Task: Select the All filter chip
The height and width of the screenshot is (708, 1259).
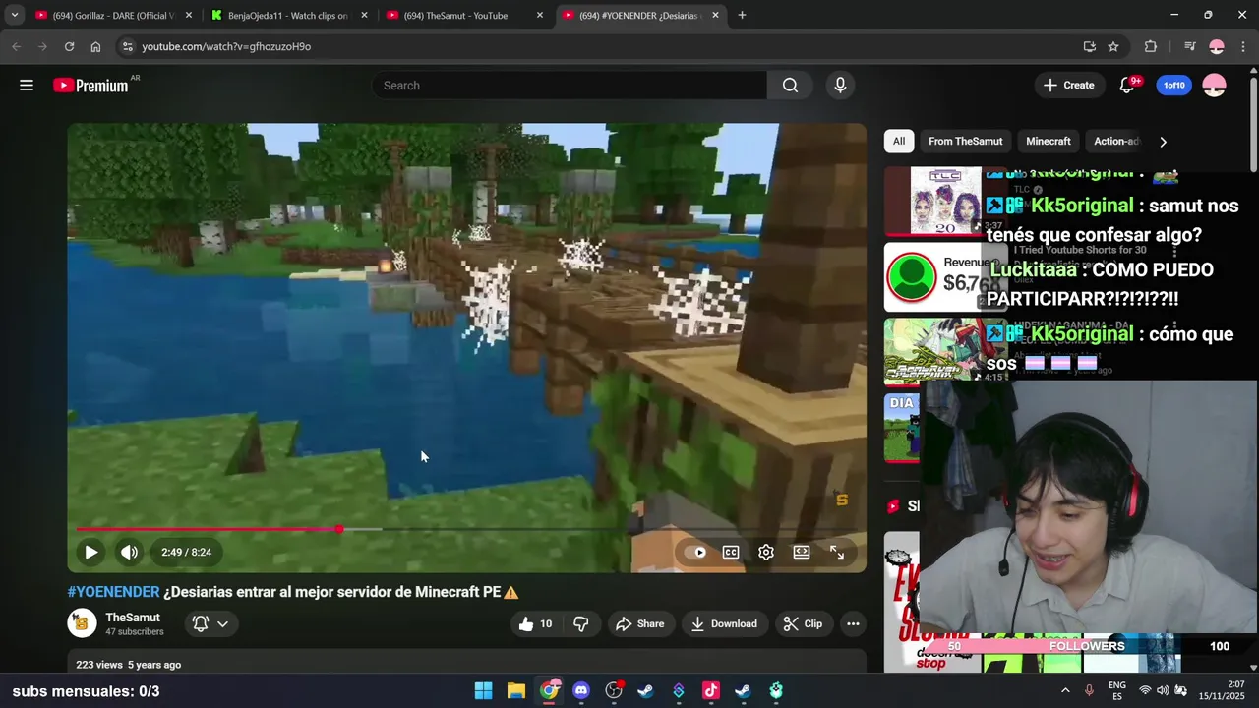Action: (899, 142)
